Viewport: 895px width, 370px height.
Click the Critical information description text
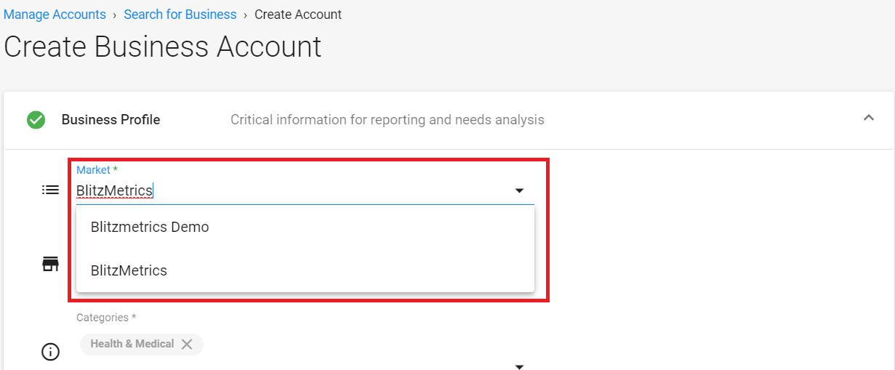pyautogui.click(x=388, y=120)
